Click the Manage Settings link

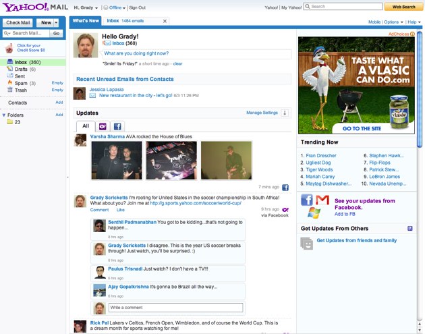click(262, 113)
